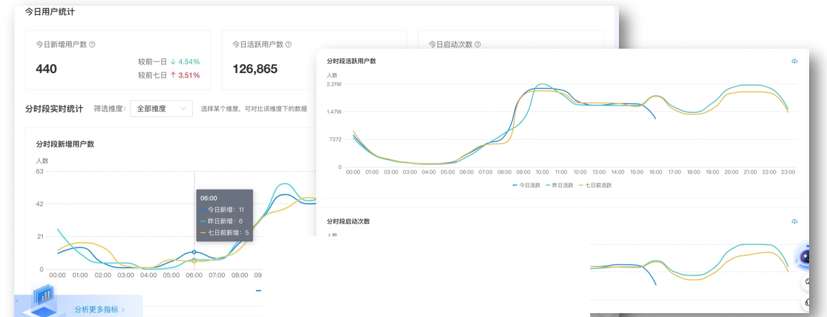This screenshot has width=827, height=317.
Task: Click the 较前七日 comparison label
Action: coord(152,75)
